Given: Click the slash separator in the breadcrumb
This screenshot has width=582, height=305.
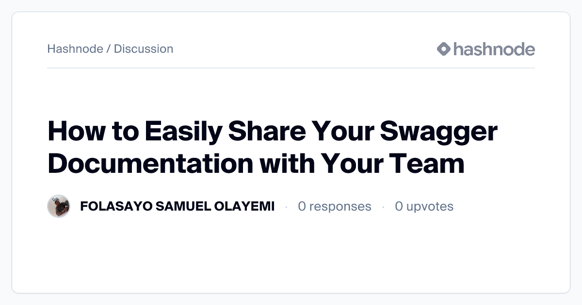Looking at the screenshot, I should tap(109, 49).
